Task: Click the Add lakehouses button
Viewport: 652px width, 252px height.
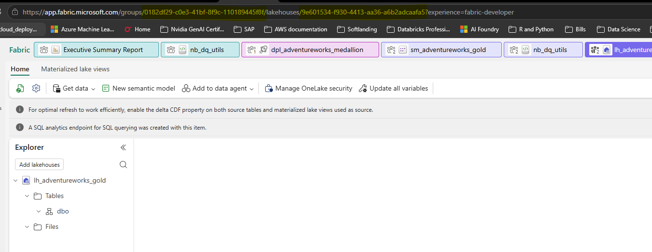Action: (39, 165)
